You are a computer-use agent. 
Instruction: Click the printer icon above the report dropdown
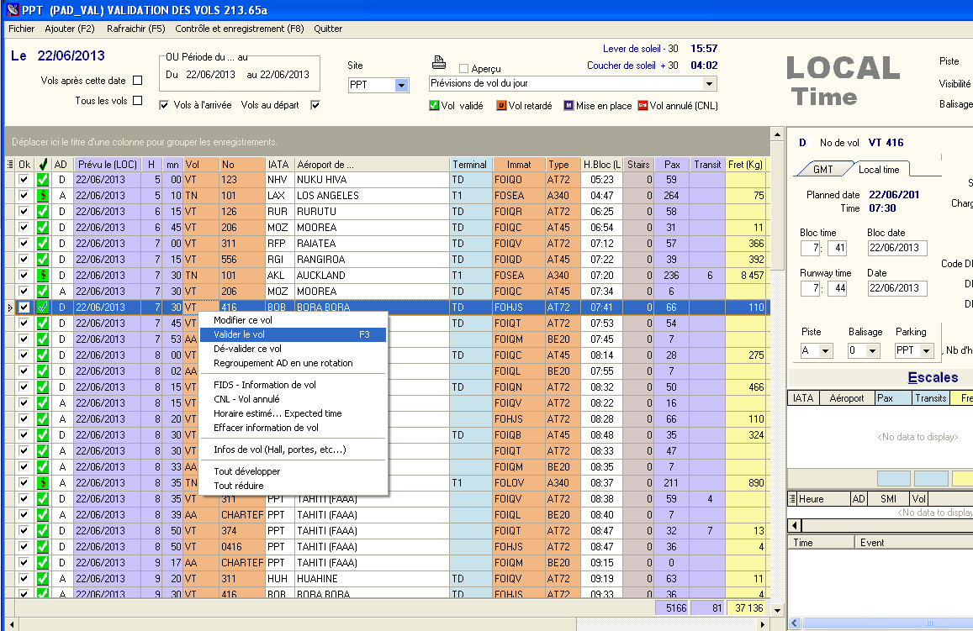click(438, 62)
